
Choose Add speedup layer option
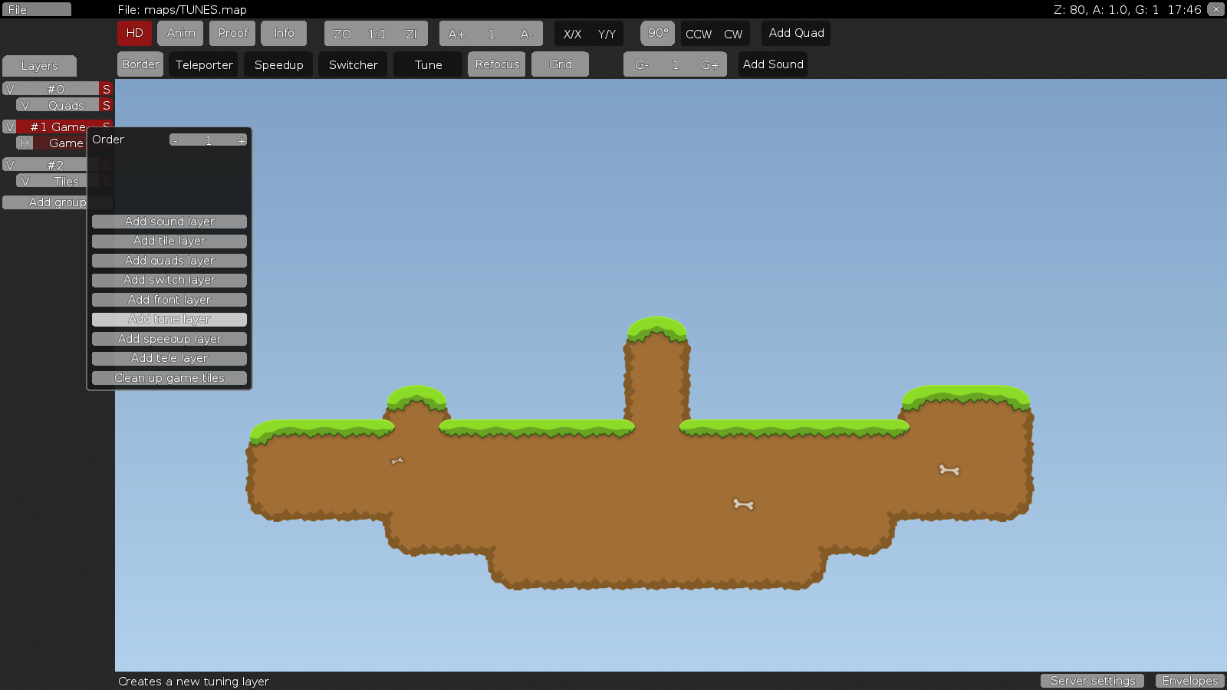169,339
